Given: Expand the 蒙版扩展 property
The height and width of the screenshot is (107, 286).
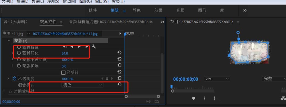Looking at the screenshot, I should (13, 66).
